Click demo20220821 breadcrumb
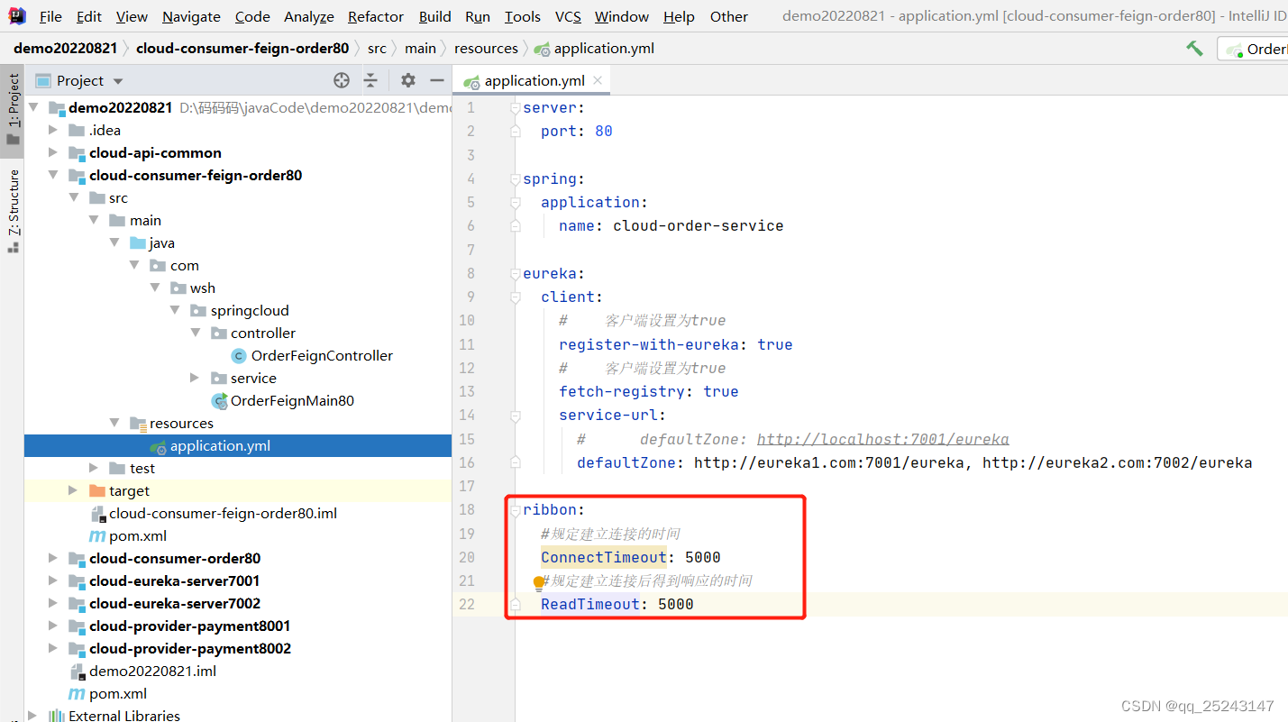 click(x=65, y=49)
